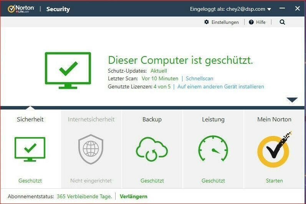Click the Sicherheit monitor checkmark icon
The image size is (306, 204).
coord(30,149)
